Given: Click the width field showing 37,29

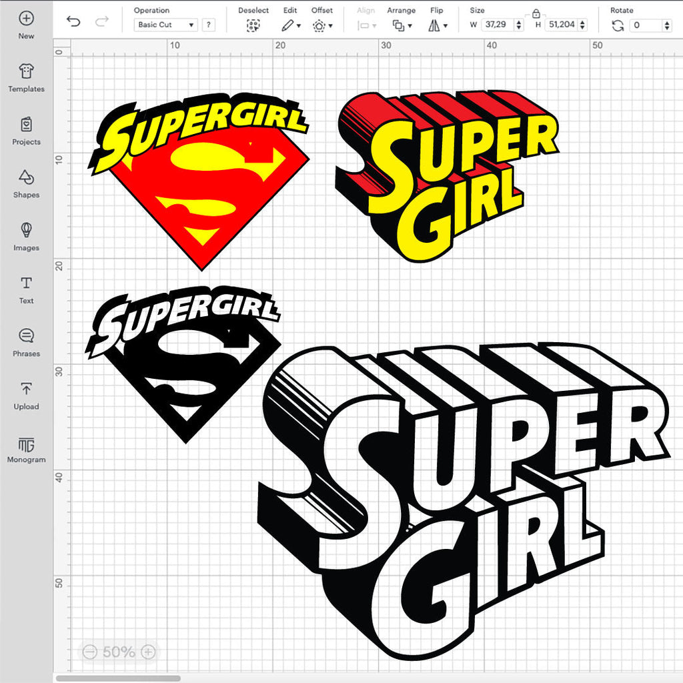Looking at the screenshot, I should [x=498, y=25].
